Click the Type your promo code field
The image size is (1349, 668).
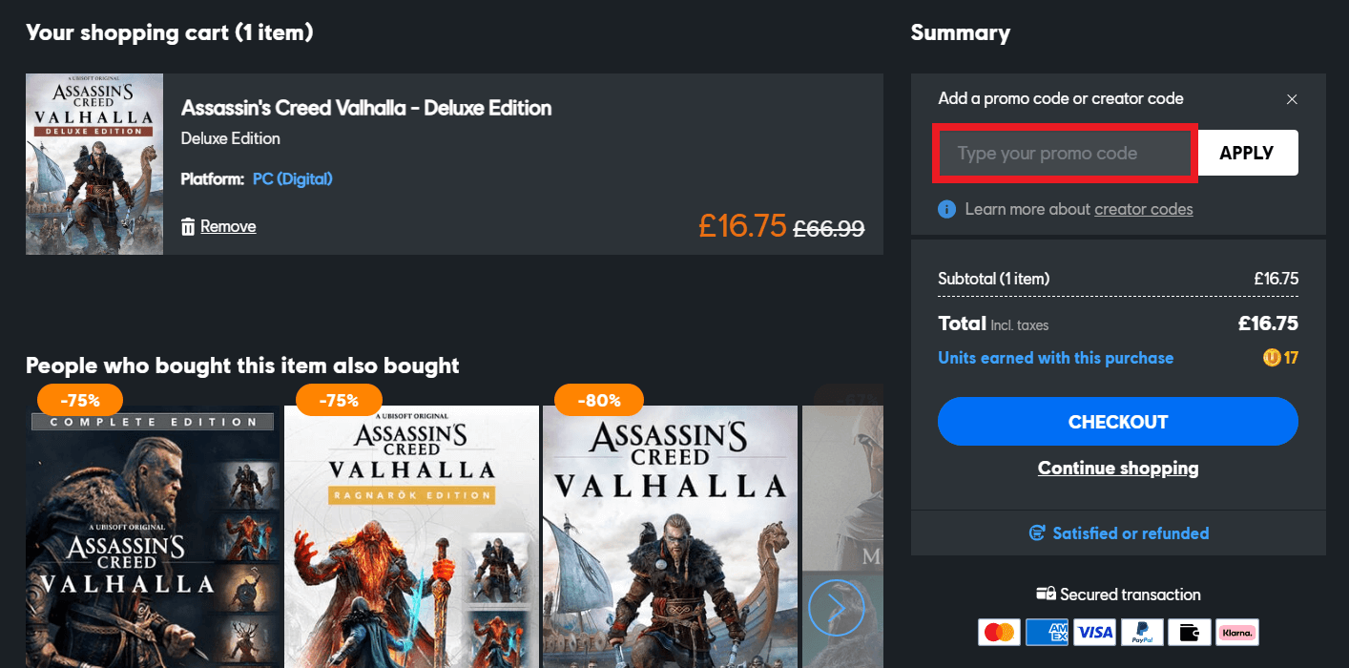tap(1065, 153)
